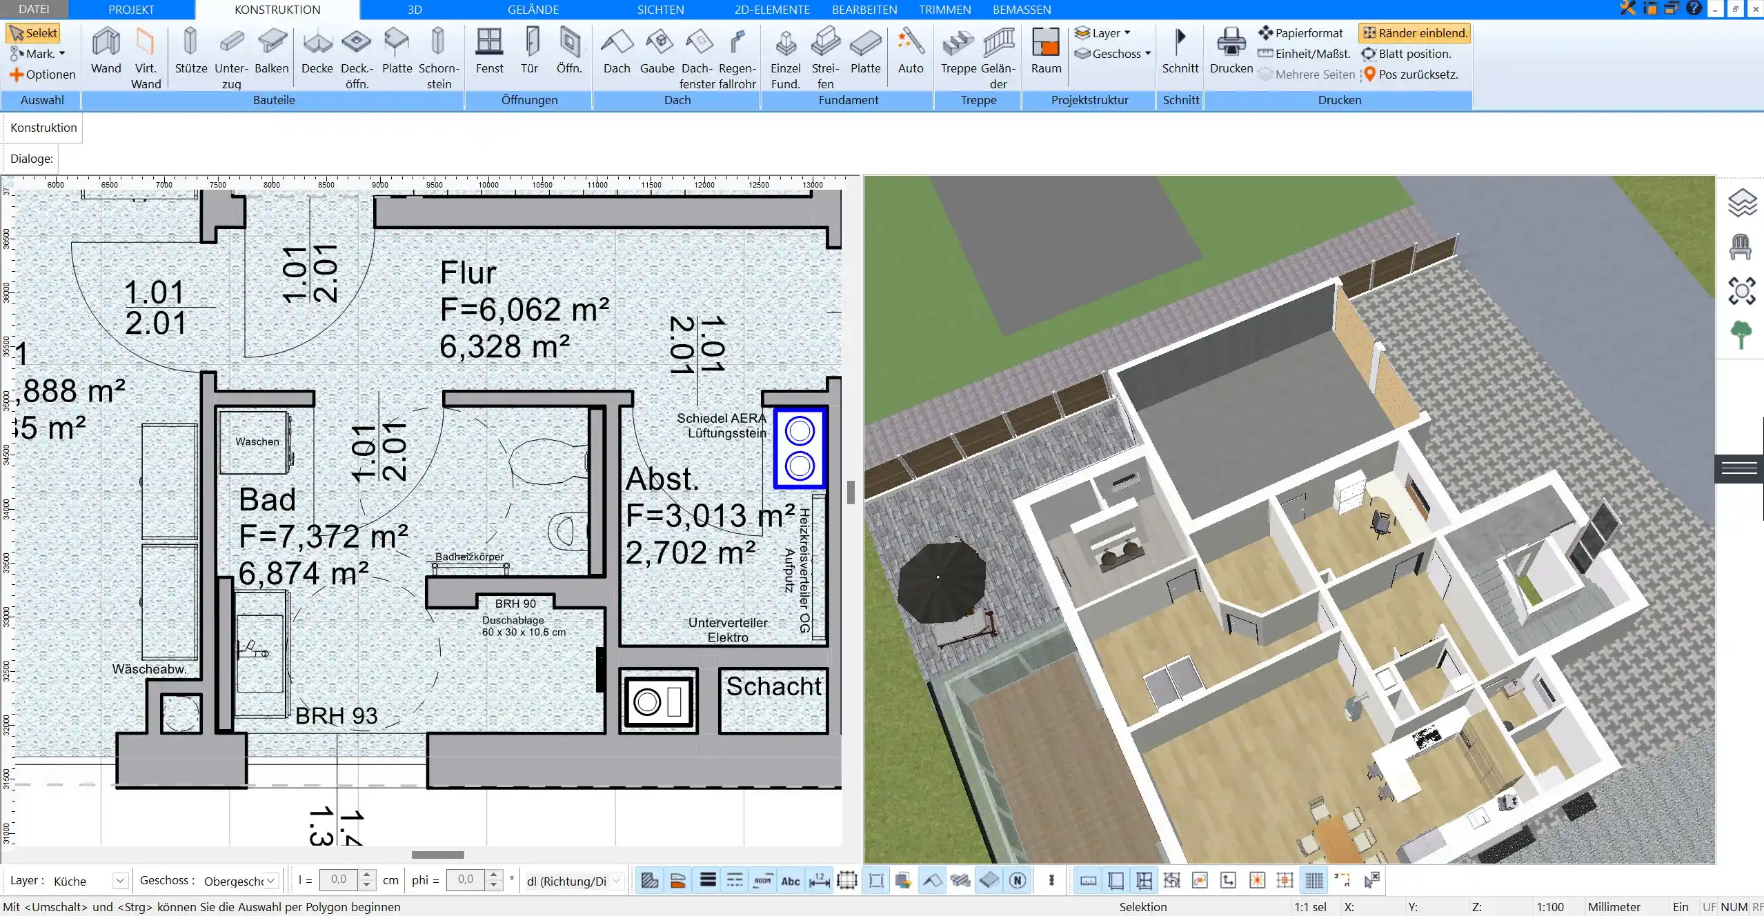Open the furniture chair icon in sidebar
Image resolution: width=1764 pixels, height=916 pixels.
(1741, 246)
